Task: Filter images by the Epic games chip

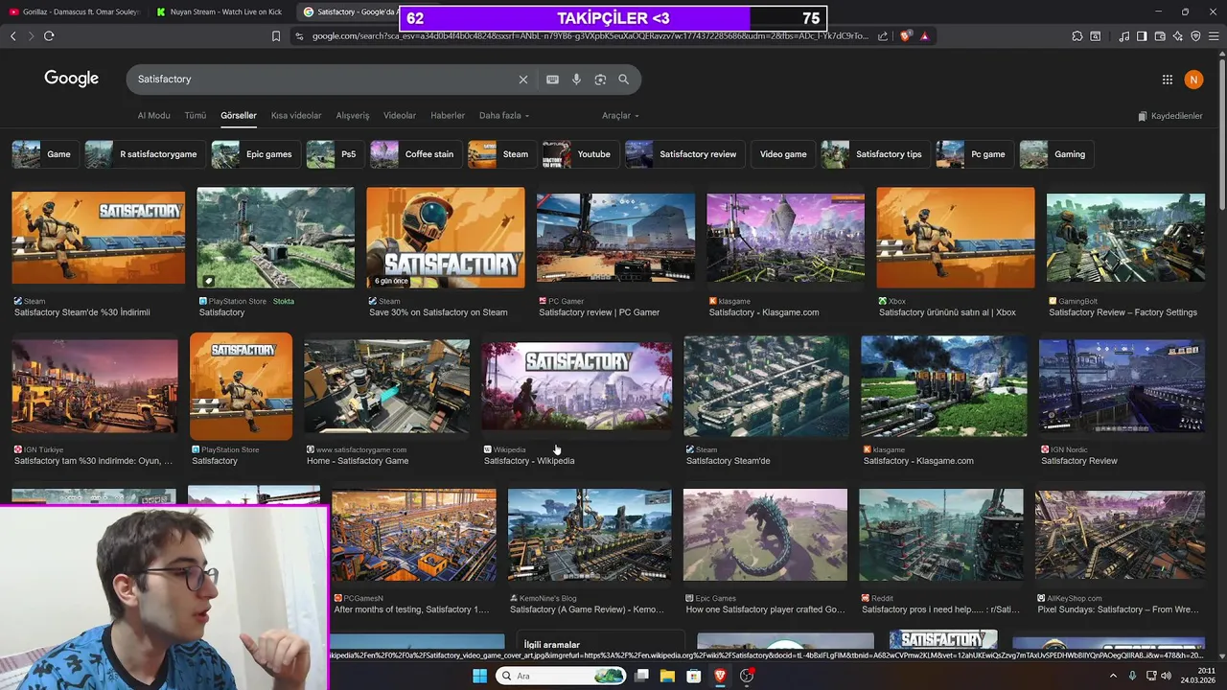Action: coord(255,154)
